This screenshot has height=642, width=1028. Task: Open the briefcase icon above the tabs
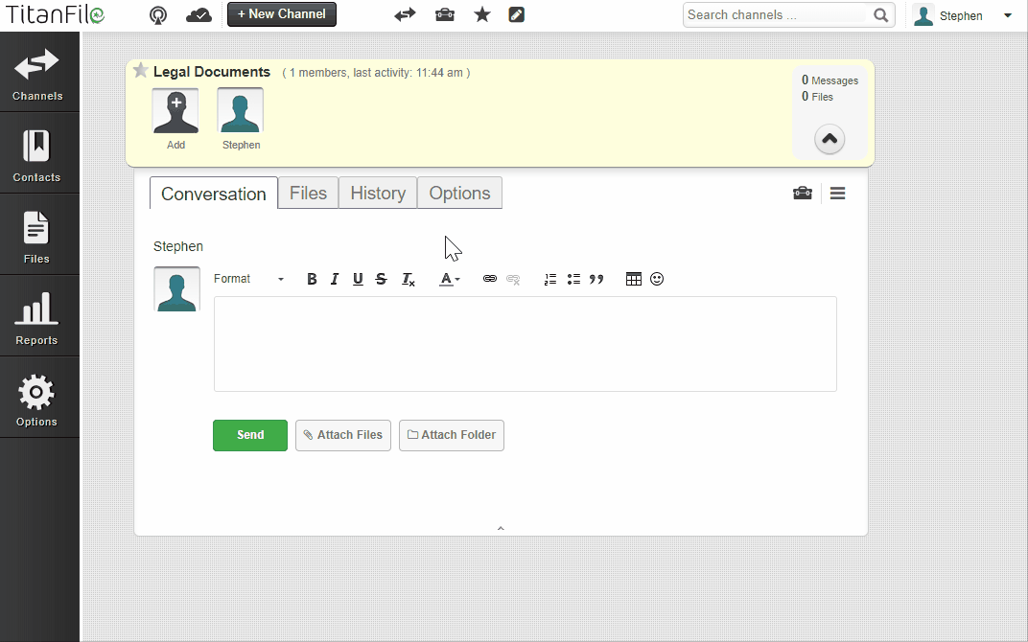tap(803, 193)
